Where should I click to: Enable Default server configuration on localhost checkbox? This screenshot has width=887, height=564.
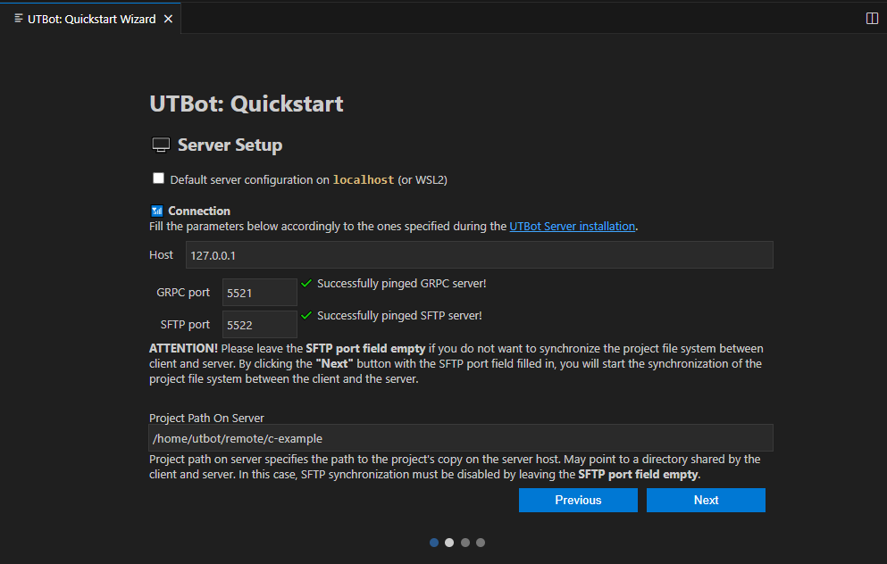pyautogui.click(x=159, y=178)
